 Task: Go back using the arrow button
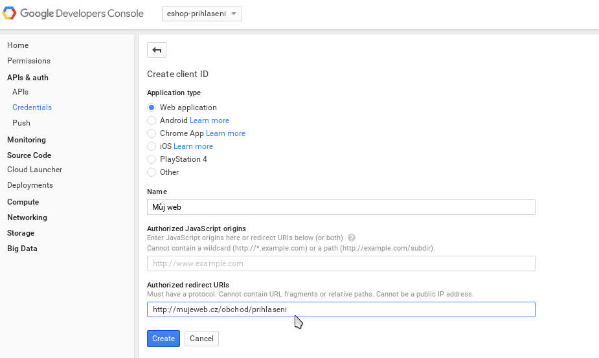click(157, 50)
